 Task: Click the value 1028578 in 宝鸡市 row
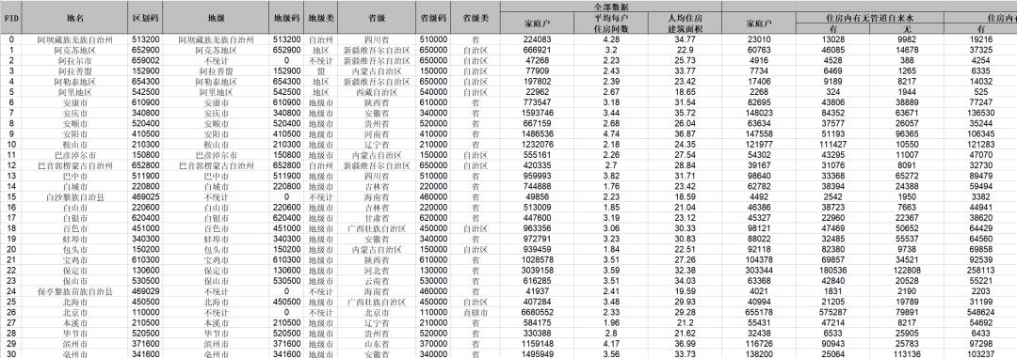pos(537,259)
